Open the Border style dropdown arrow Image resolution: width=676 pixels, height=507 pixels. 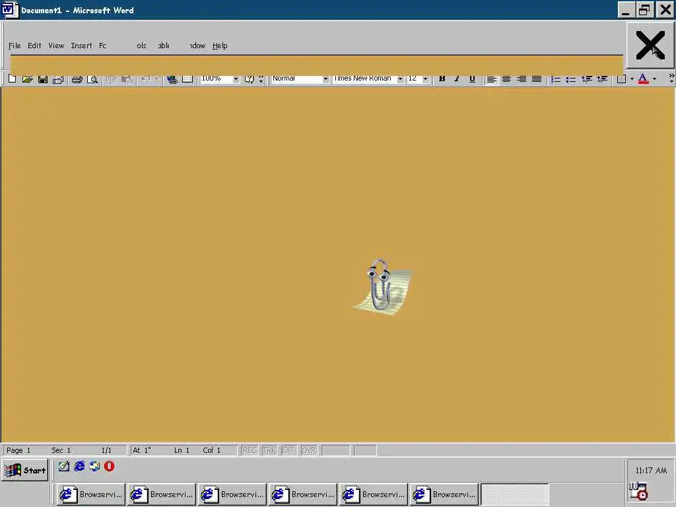click(632, 79)
